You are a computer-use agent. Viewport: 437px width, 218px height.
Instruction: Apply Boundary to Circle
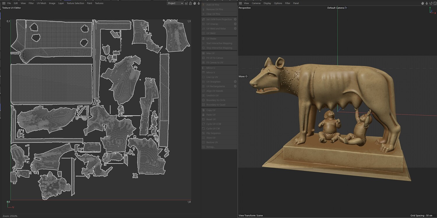point(219,100)
